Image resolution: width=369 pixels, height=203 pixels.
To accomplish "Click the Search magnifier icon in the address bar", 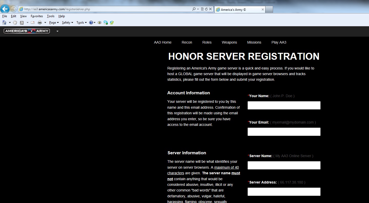I will click(x=194, y=9).
